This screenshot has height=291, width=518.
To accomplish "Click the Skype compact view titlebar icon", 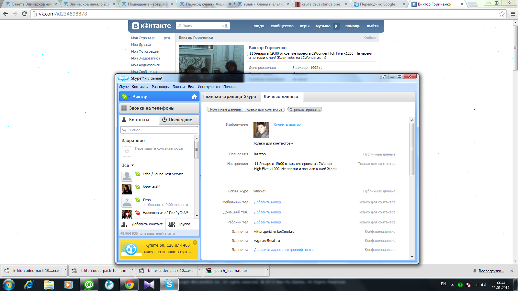I will (x=384, y=76).
